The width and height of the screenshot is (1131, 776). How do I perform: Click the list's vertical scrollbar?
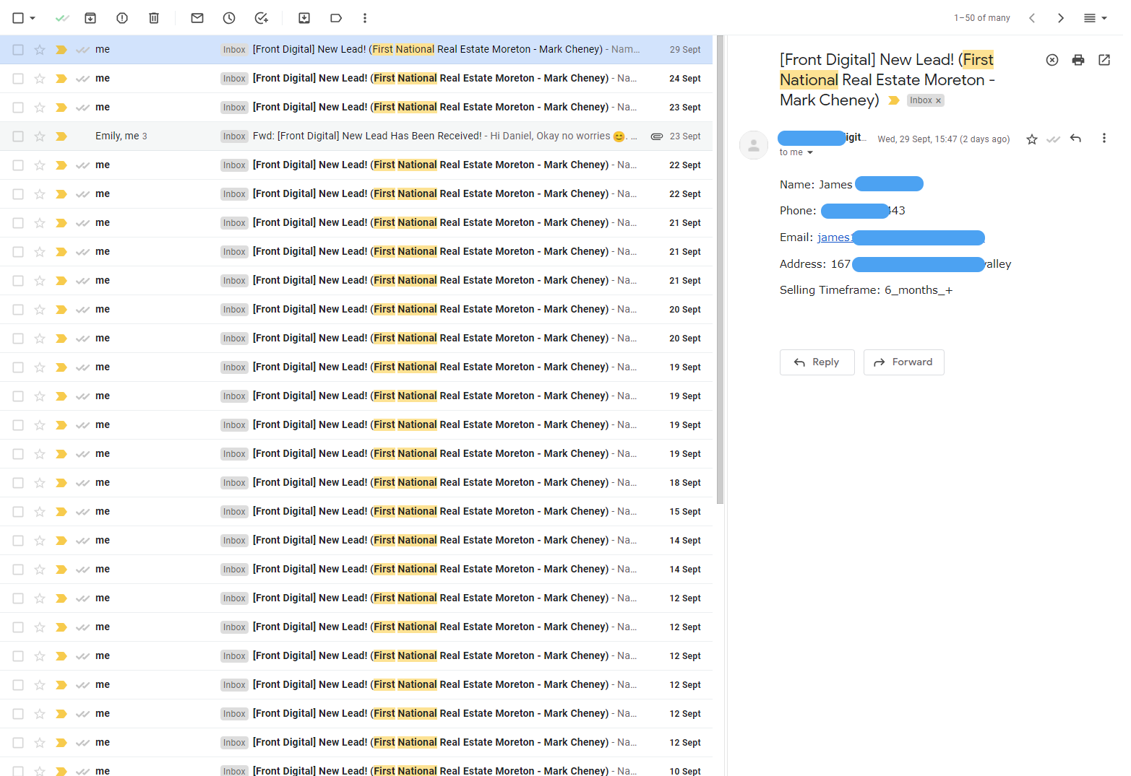click(x=720, y=269)
